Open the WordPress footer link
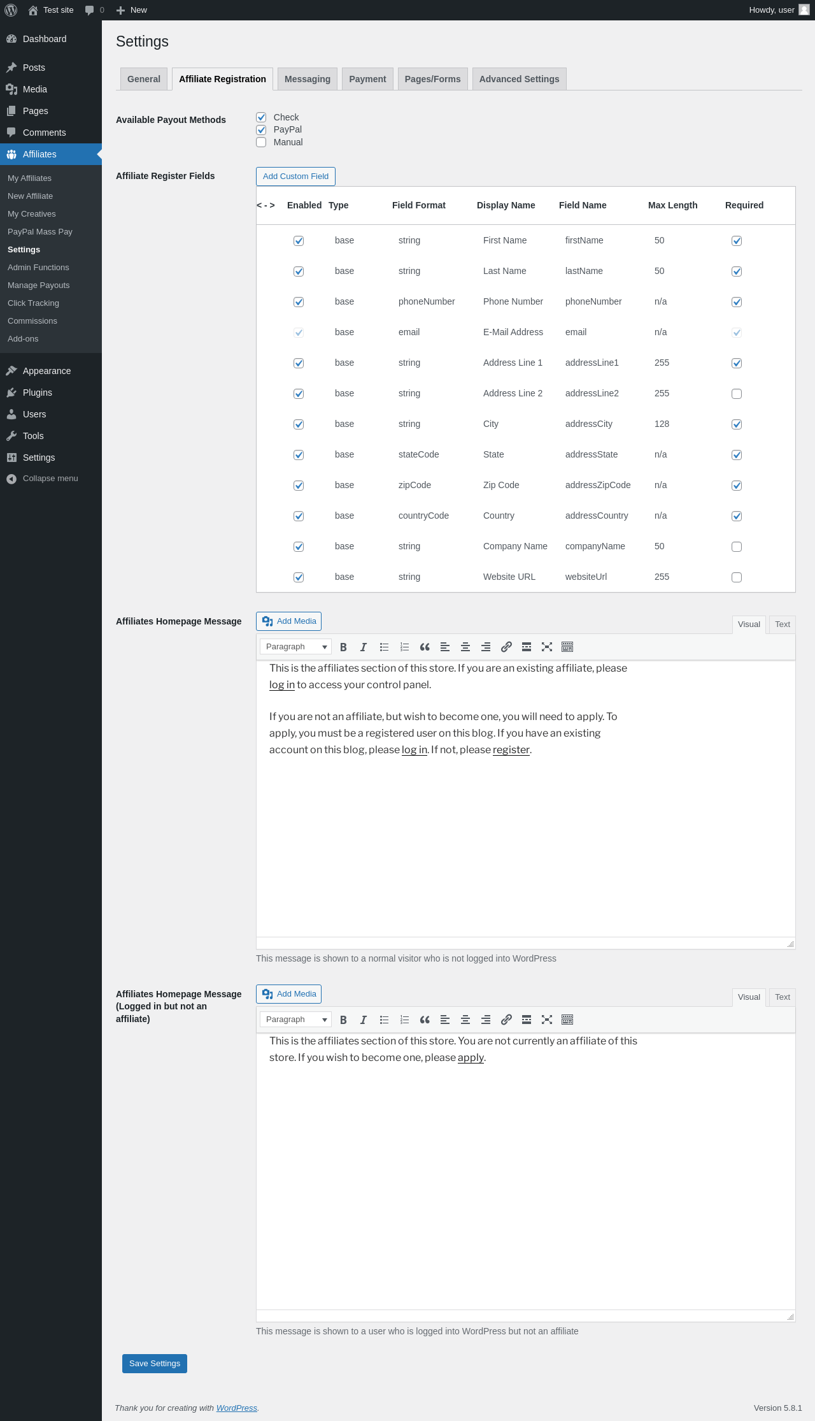This screenshot has width=815, height=1421. tap(237, 1408)
